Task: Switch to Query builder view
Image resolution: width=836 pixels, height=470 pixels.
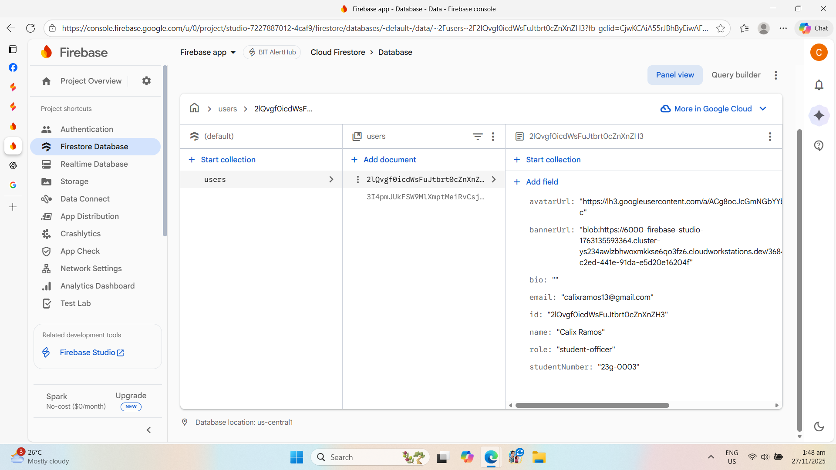Action: point(735,75)
